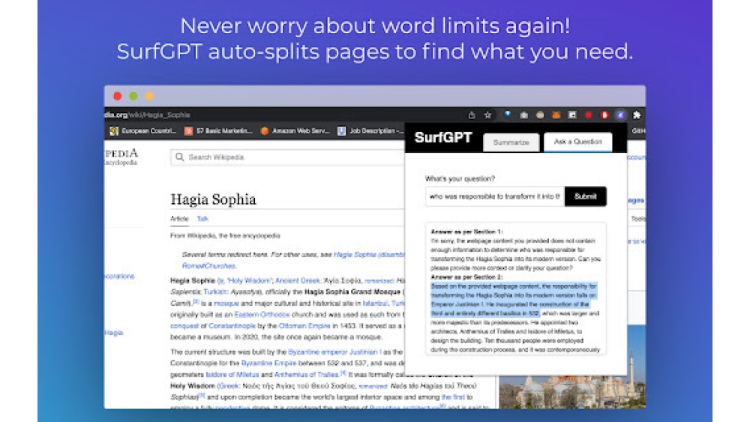Image resolution: width=750 pixels, height=422 pixels.
Task: Click the red hand blocker extension icon
Action: click(604, 115)
